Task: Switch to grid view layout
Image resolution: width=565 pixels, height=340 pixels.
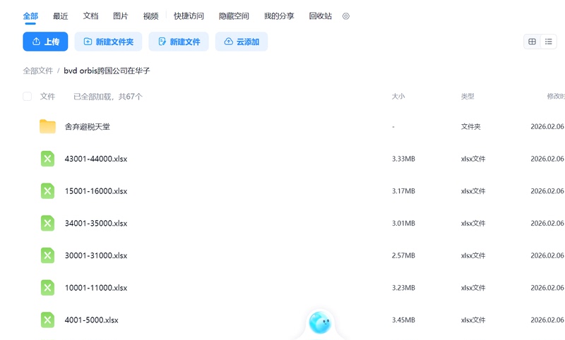Action: [533, 42]
